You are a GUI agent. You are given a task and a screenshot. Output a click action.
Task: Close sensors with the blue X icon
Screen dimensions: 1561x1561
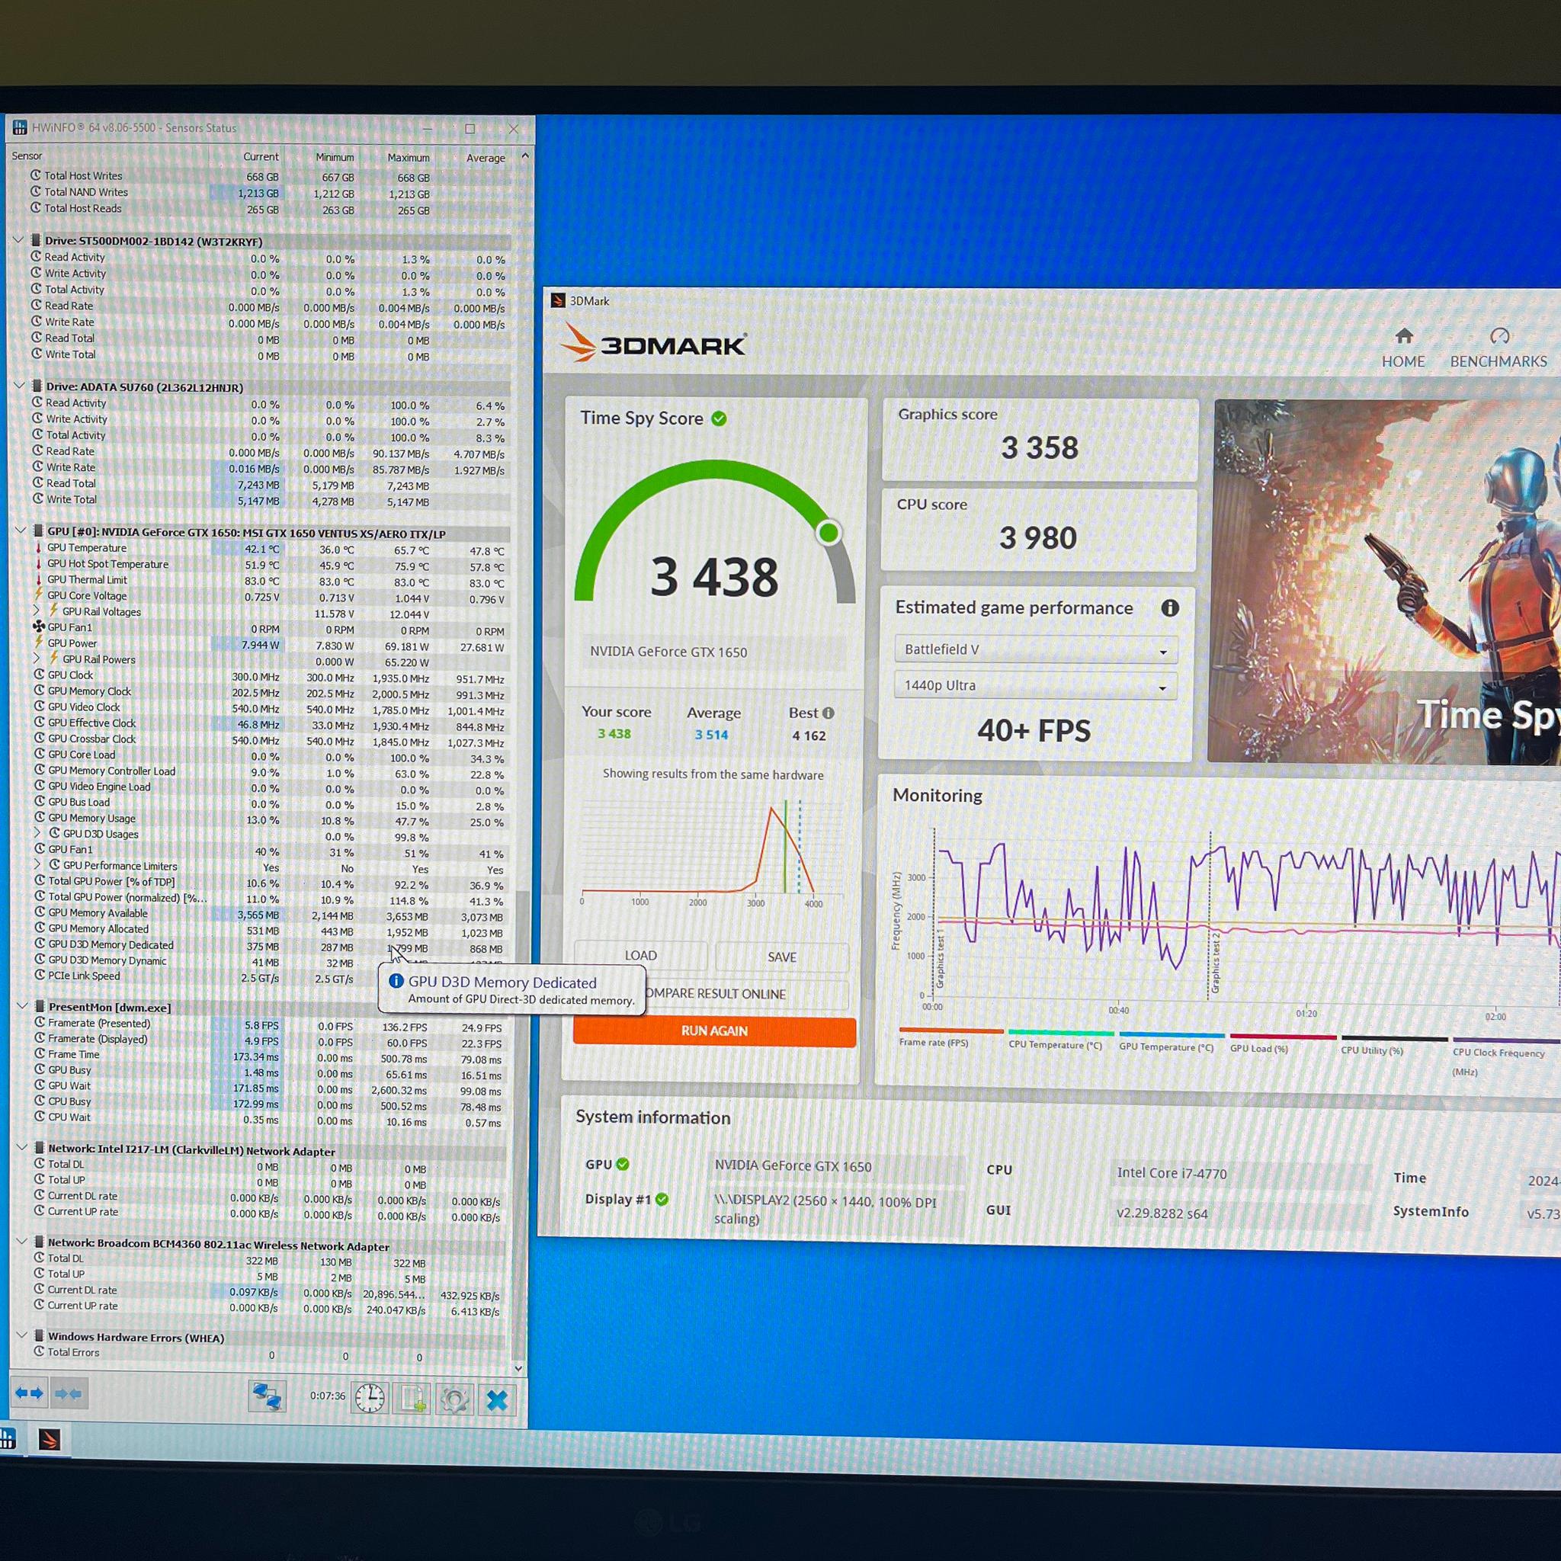[x=497, y=1400]
